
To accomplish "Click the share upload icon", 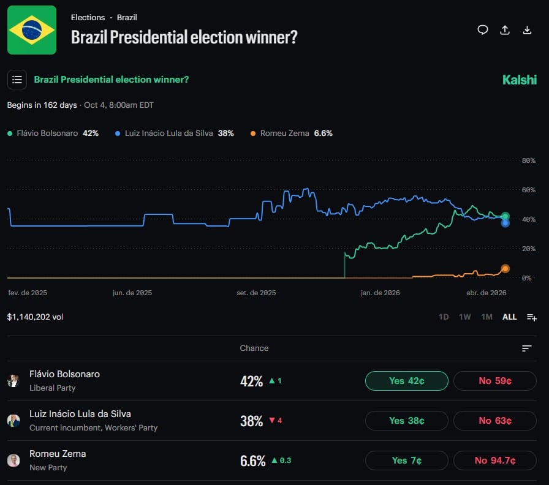I will click(x=505, y=30).
